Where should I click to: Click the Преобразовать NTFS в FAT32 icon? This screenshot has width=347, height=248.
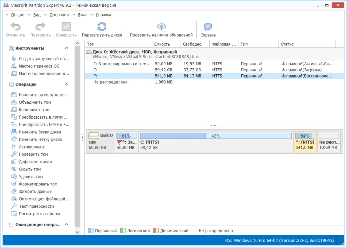click(x=14, y=124)
